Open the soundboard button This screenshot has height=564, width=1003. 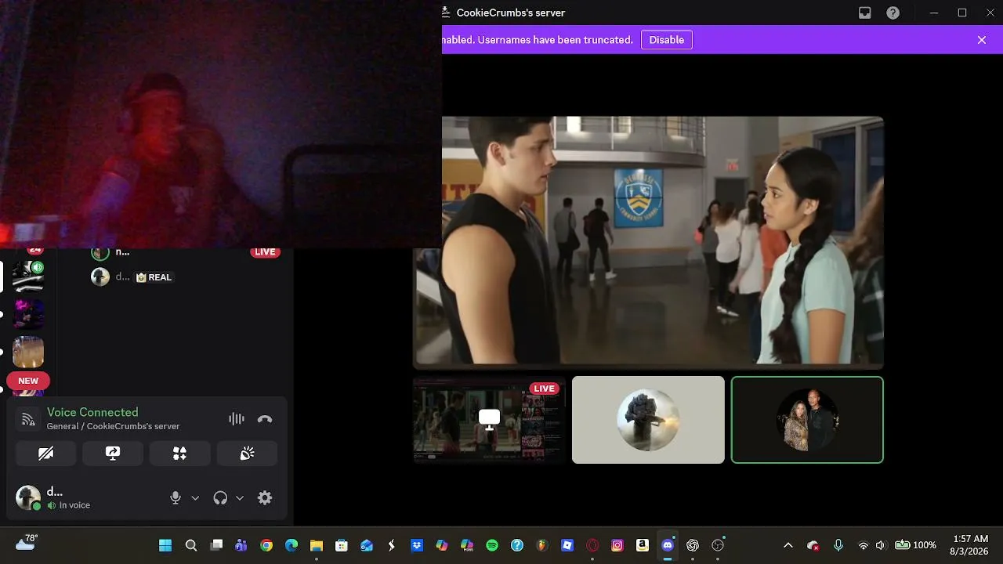click(x=247, y=454)
